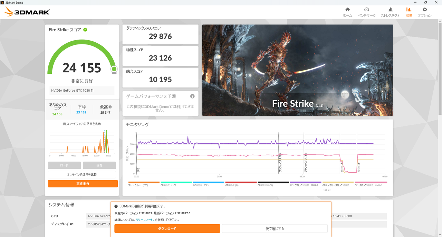The height and width of the screenshot is (237, 442).
Task: Toggle the CPUクロック周波数 legend series
Action: tap(306, 184)
